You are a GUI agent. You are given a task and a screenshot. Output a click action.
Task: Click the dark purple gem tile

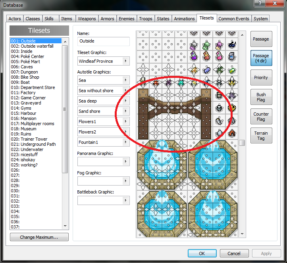click(x=168, y=82)
